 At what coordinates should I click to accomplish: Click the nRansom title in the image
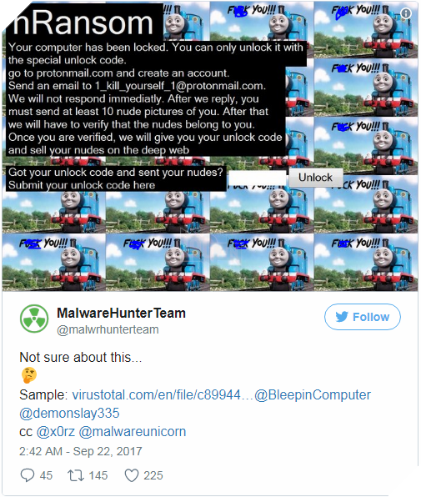tap(83, 23)
